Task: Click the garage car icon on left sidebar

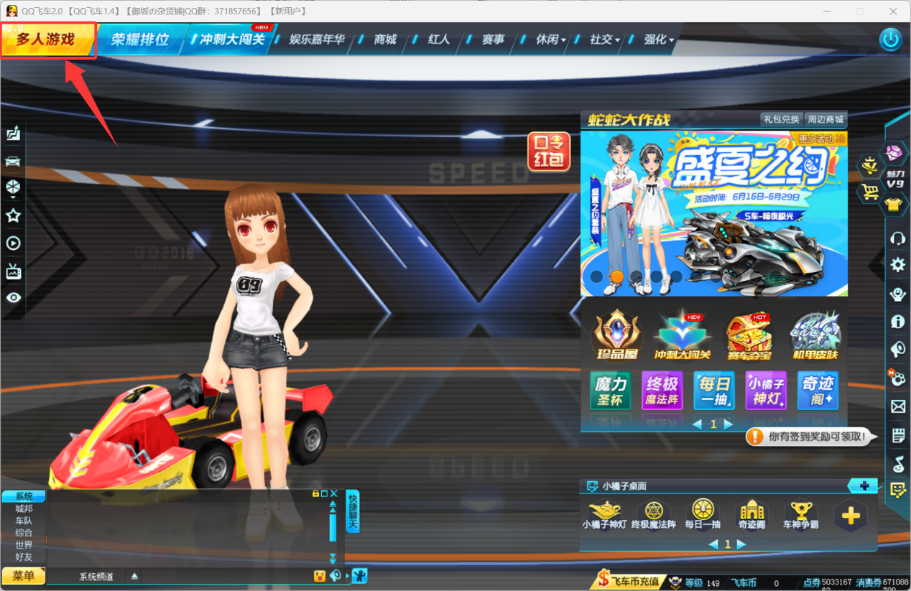Action: (13, 161)
